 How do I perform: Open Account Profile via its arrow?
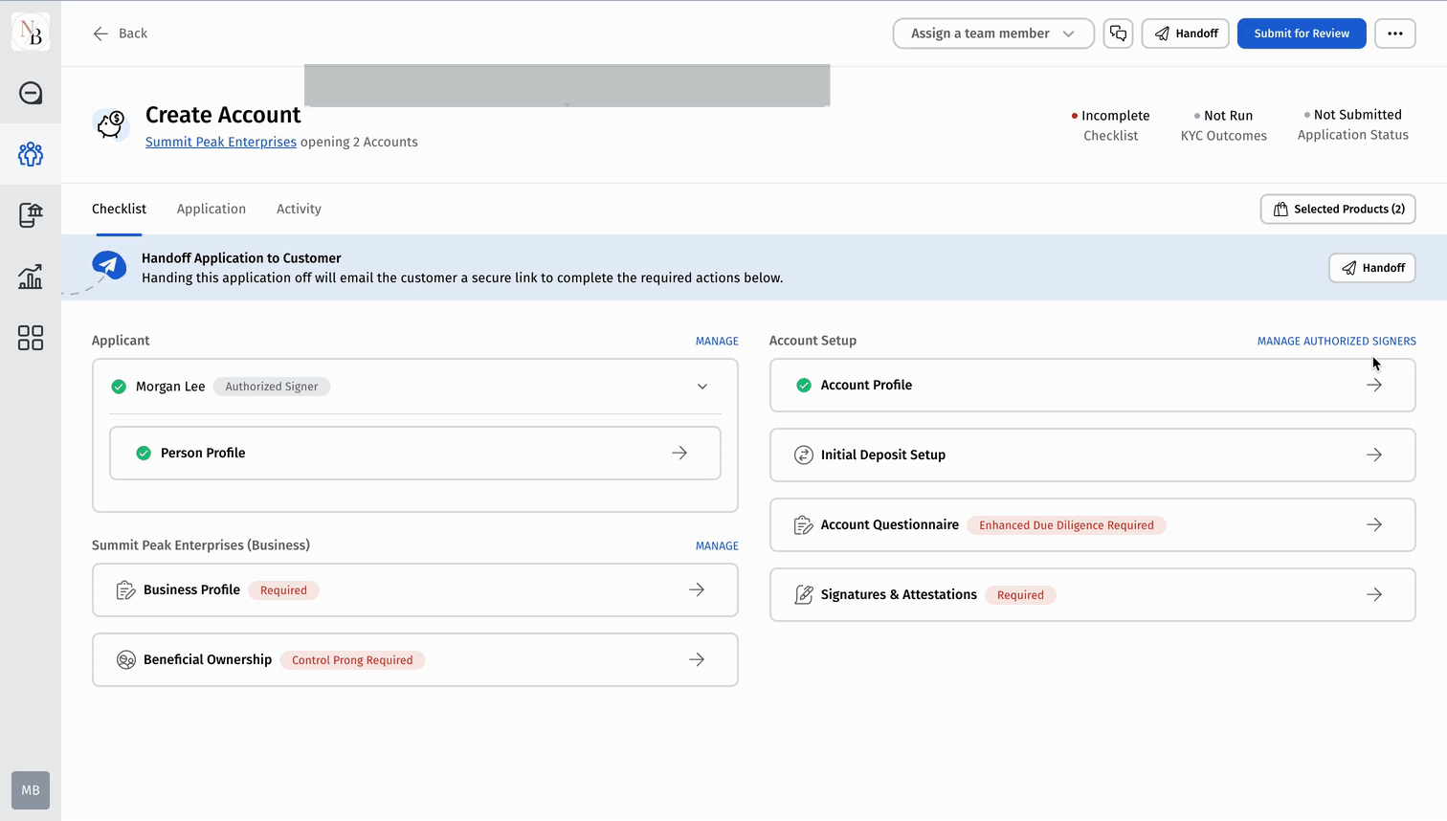[x=1374, y=386]
